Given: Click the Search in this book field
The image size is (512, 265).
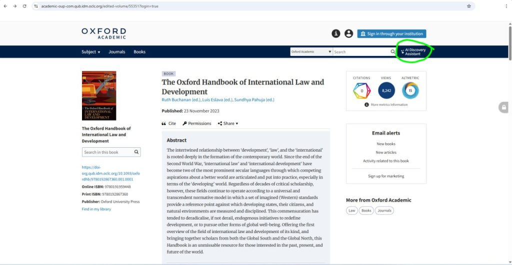Looking at the screenshot, I should 107,152.
